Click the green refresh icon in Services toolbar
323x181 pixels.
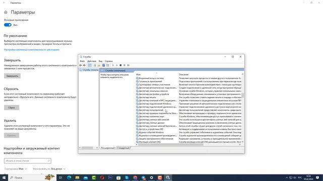click(95, 65)
